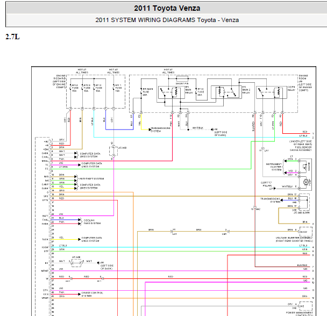Click the "2.7L" engine heading

pyautogui.click(x=12, y=37)
